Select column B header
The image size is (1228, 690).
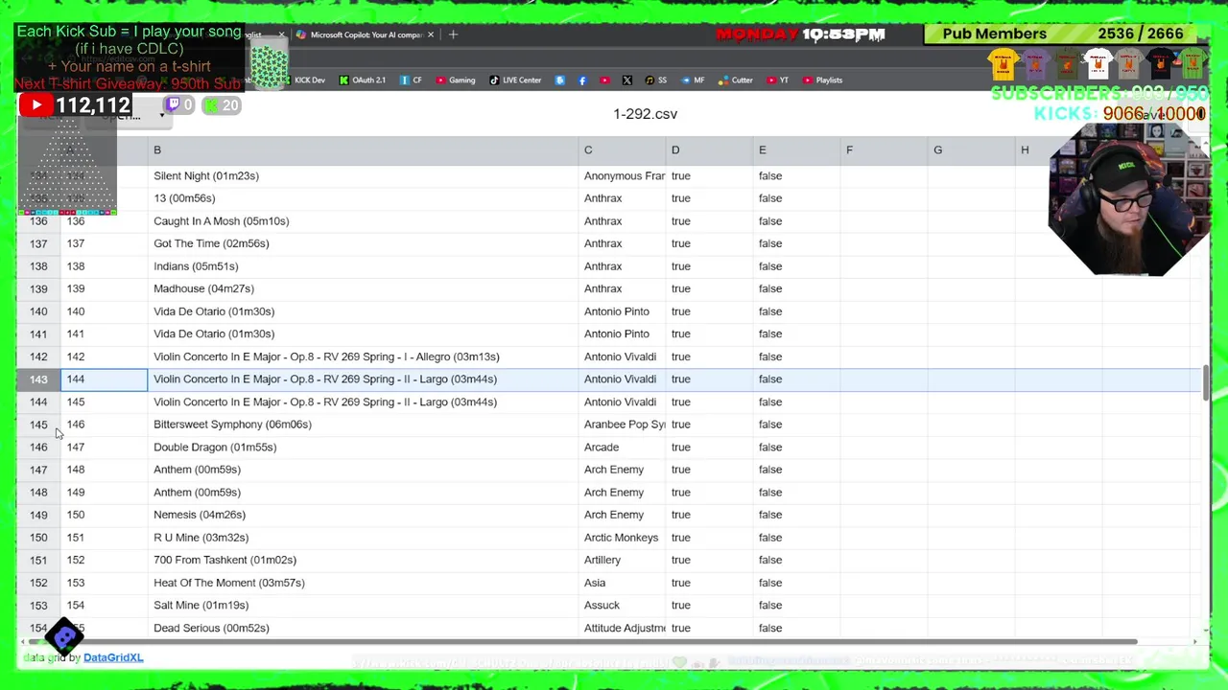coord(363,150)
